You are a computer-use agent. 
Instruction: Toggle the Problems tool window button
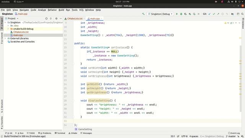pyautogui.click(x=45, y=133)
